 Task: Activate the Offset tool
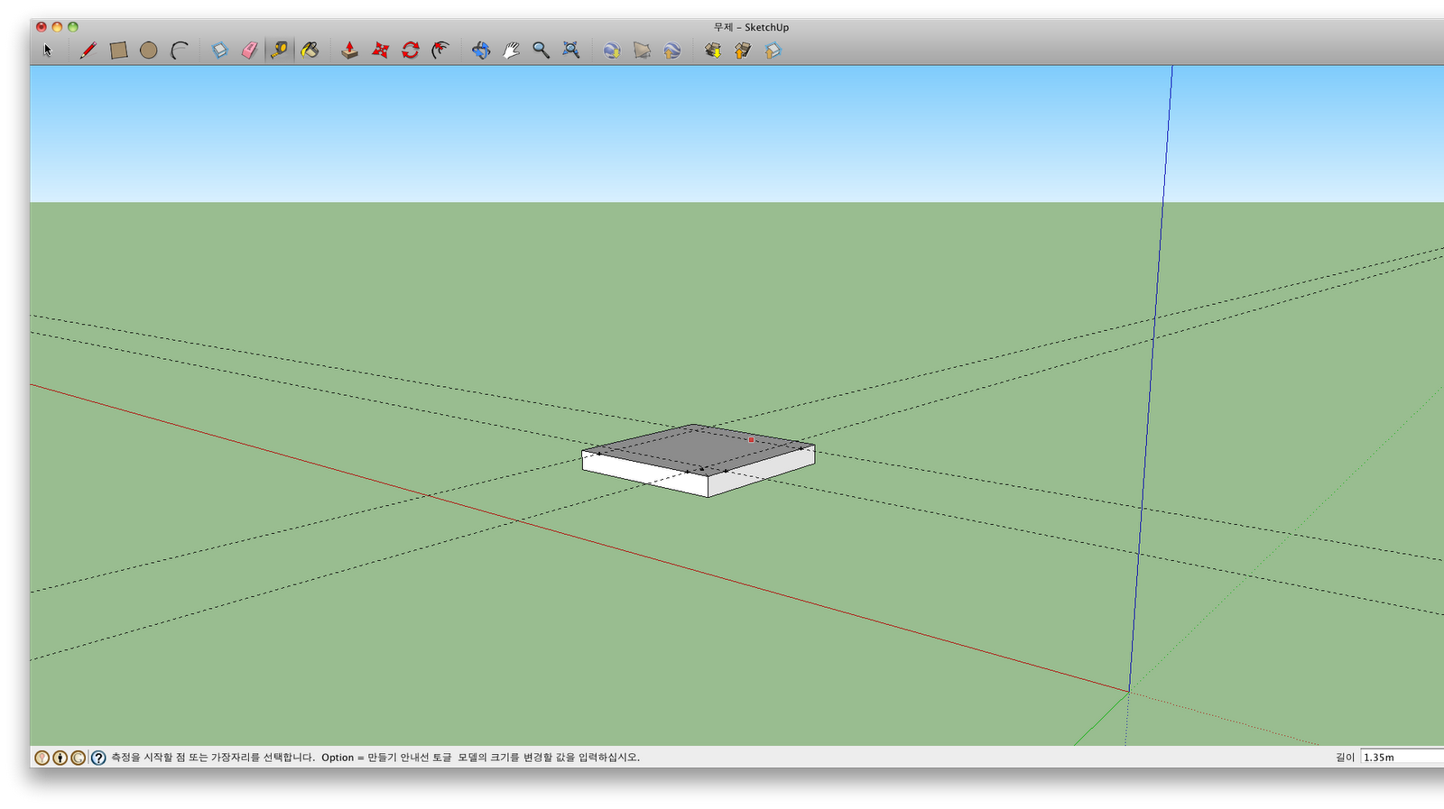coord(440,51)
